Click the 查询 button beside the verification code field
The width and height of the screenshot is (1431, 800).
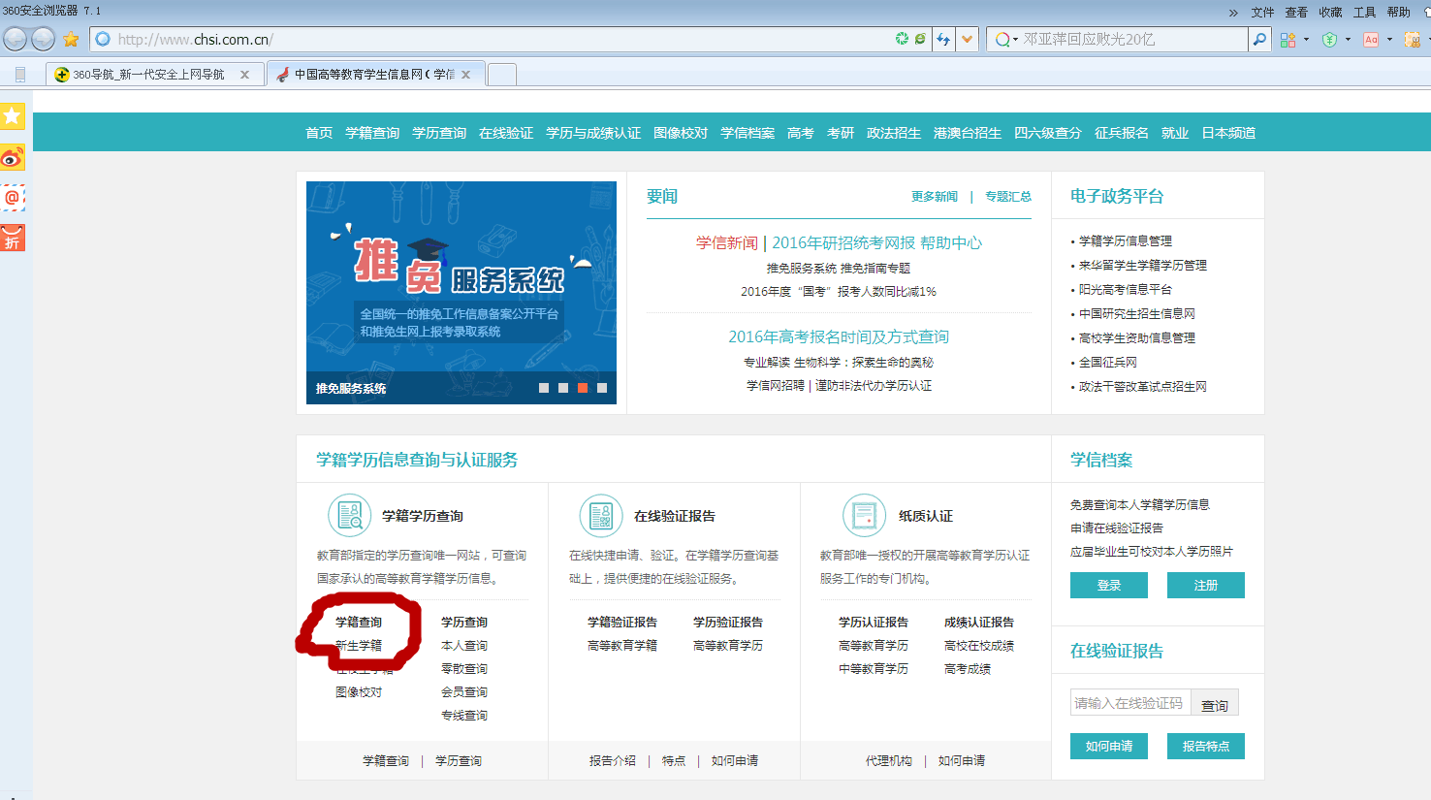pos(1215,704)
